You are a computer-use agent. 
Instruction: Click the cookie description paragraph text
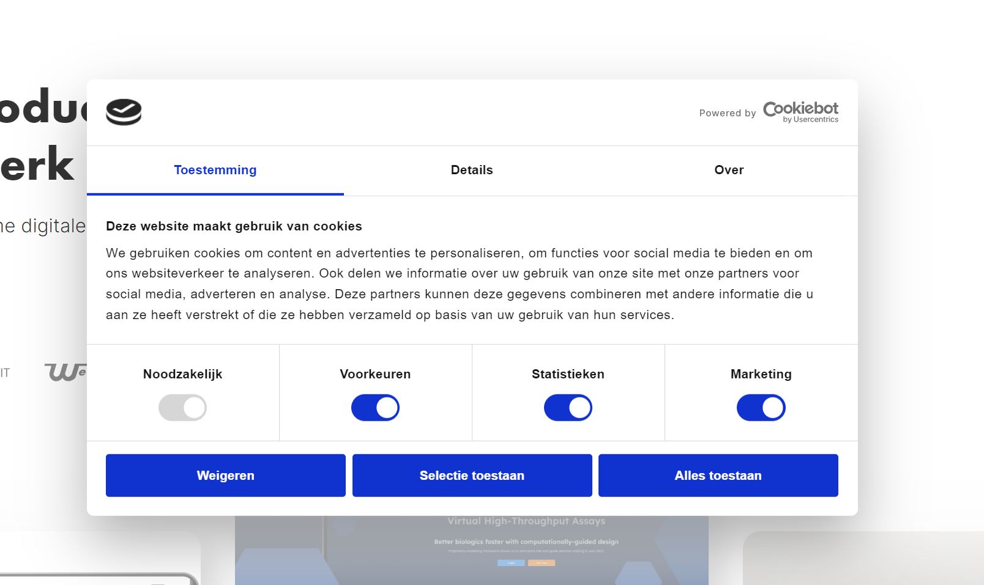click(x=459, y=284)
